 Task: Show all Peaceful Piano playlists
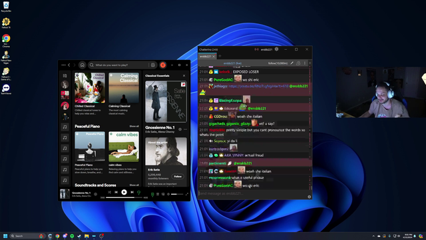tap(134, 126)
